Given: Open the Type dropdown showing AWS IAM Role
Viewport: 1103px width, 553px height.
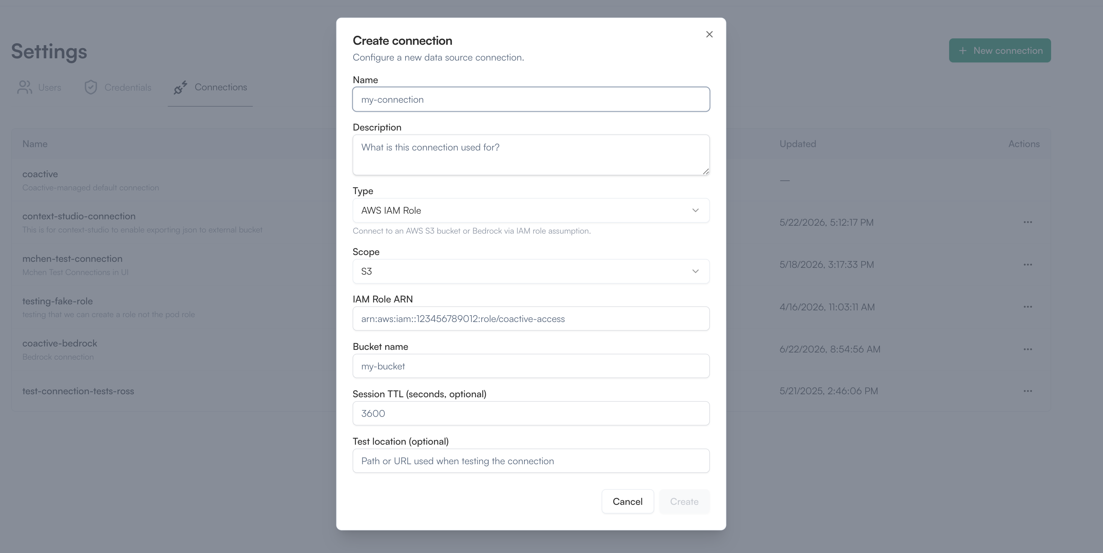Looking at the screenshot, I should point(531,210).
